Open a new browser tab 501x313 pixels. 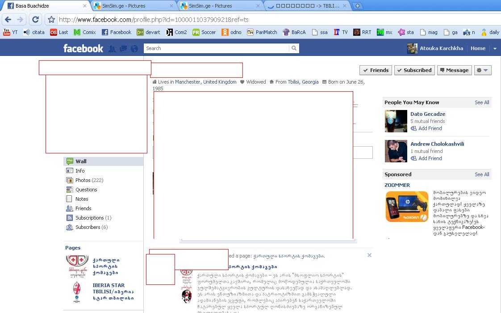(x=358, y=6)
